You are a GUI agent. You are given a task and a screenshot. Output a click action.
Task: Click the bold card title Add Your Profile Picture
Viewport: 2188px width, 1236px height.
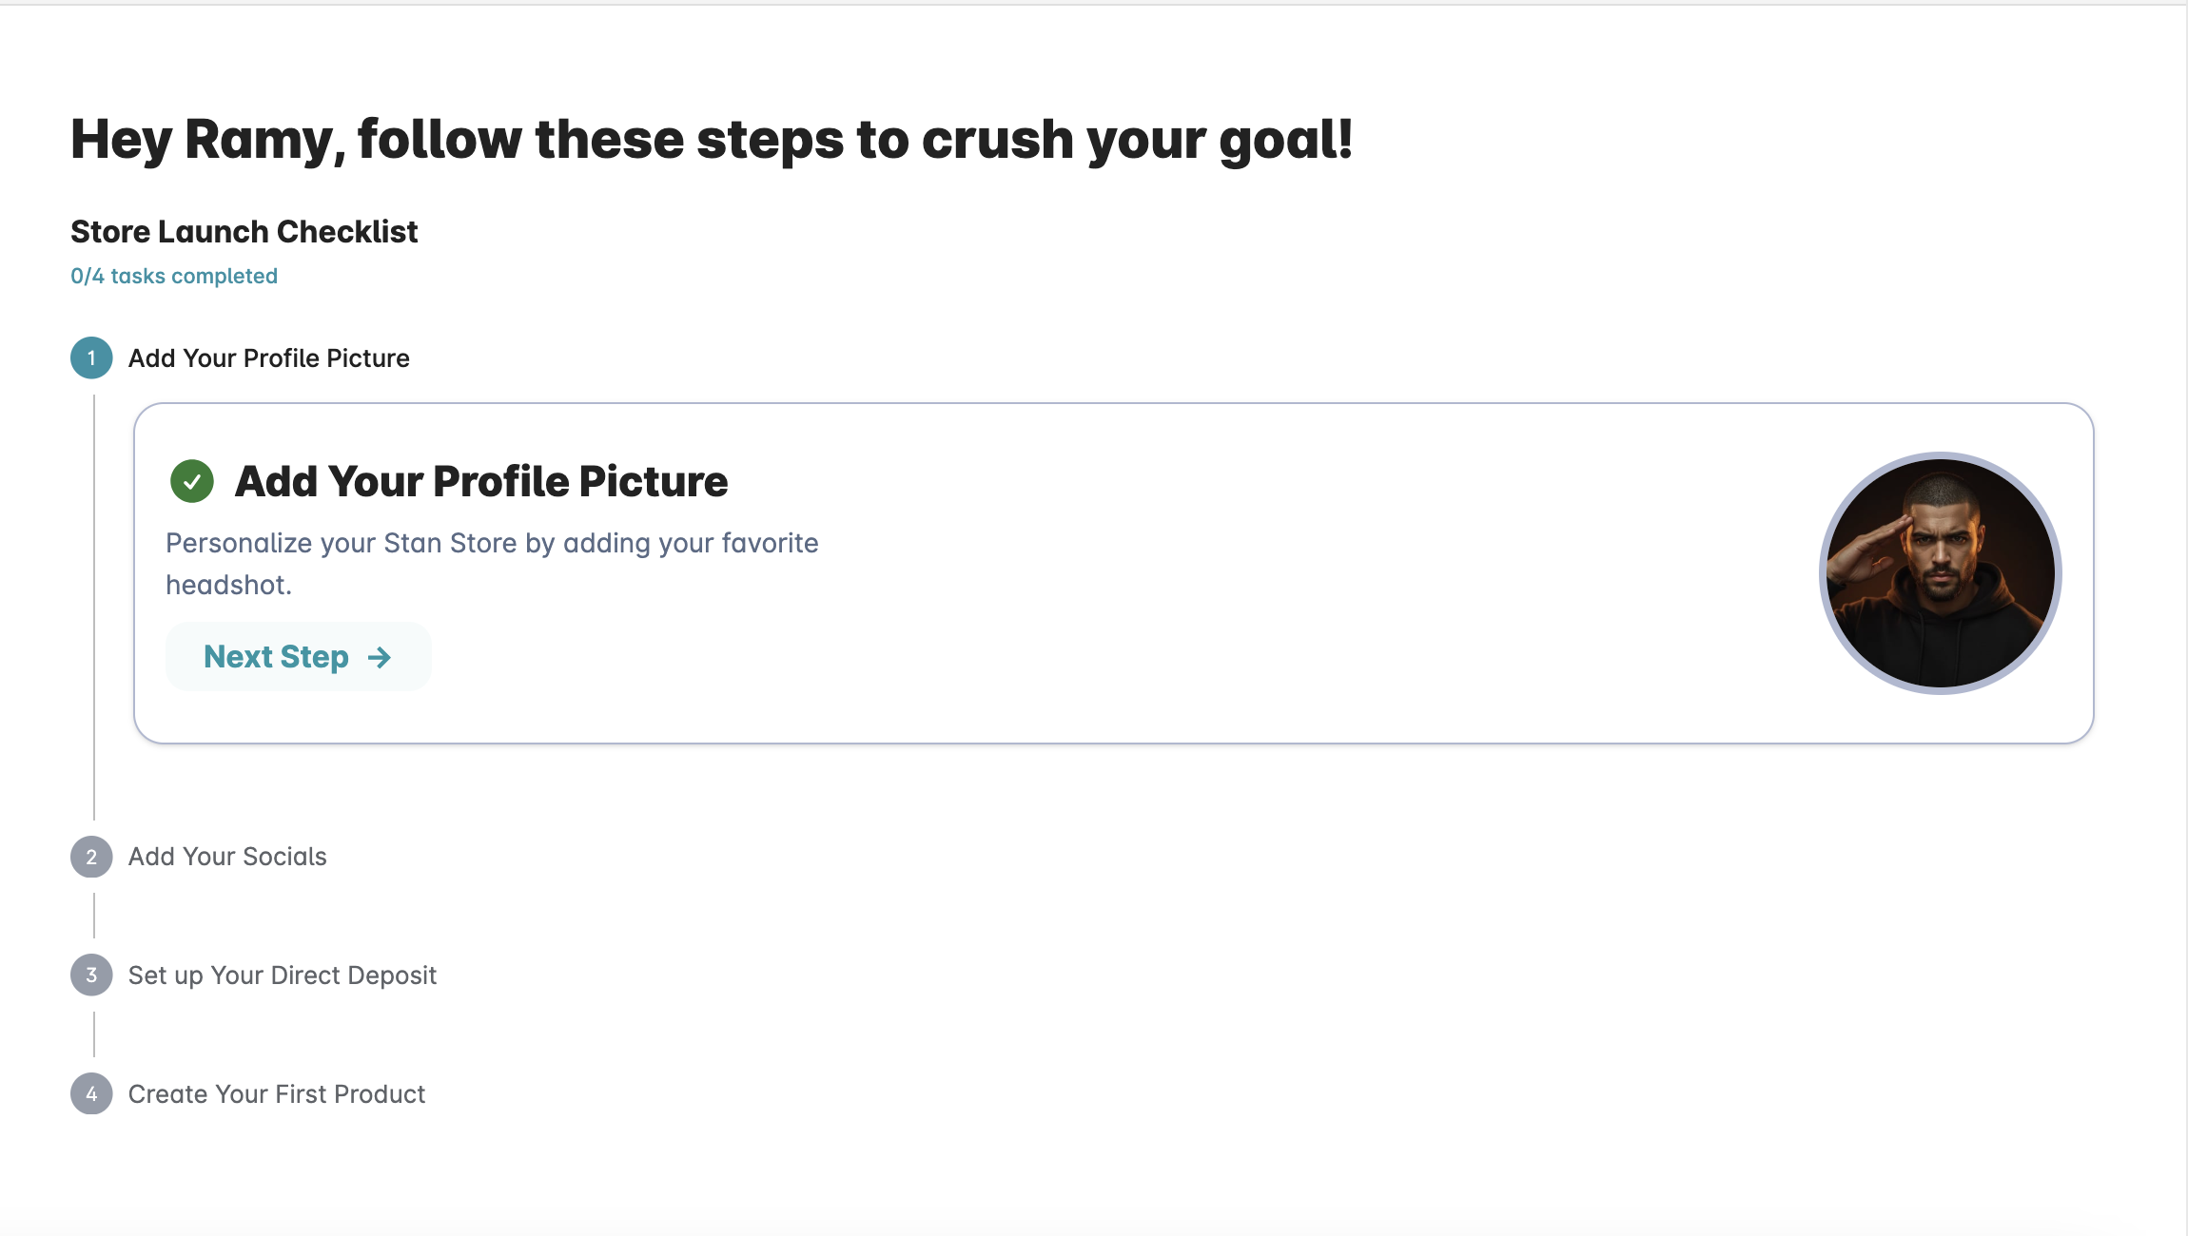point(481,481)
